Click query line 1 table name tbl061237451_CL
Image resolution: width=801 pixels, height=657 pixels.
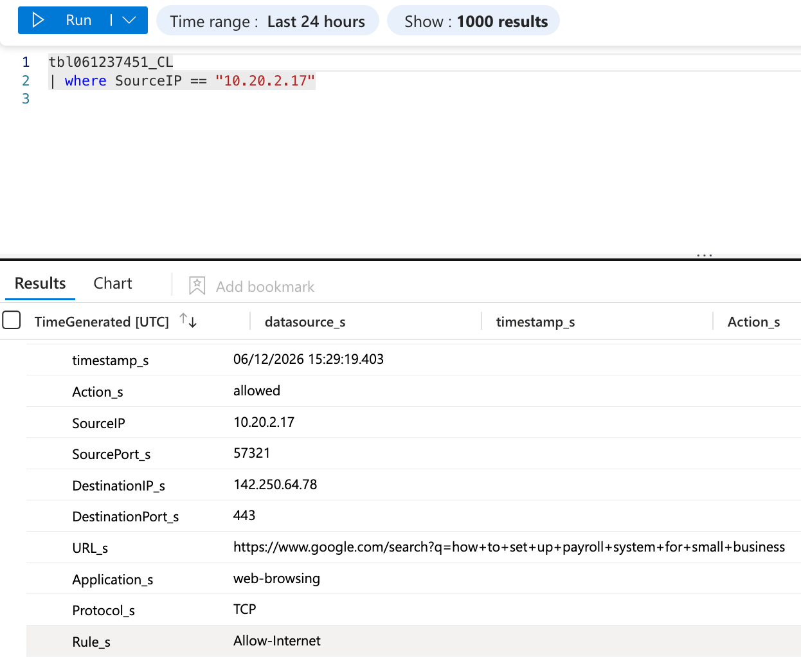(x=111, y=62)
